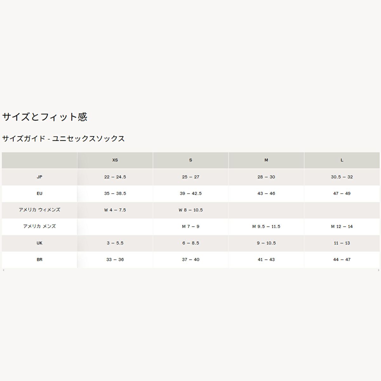This screenshot has height=381, width=381.
Task: Click the men's M 9.5 – 11.5 cell
Action: click(x=266, y=226)
